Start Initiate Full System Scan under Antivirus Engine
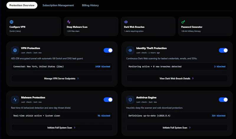Image resolution: width=236 pixels, height=139 pixels. tap(177, 128)
